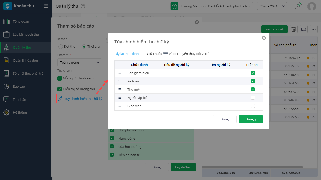Expand the Toàn trường scope dropdown
Viewport: 321px width, 180px height.
tap(79, 62)
